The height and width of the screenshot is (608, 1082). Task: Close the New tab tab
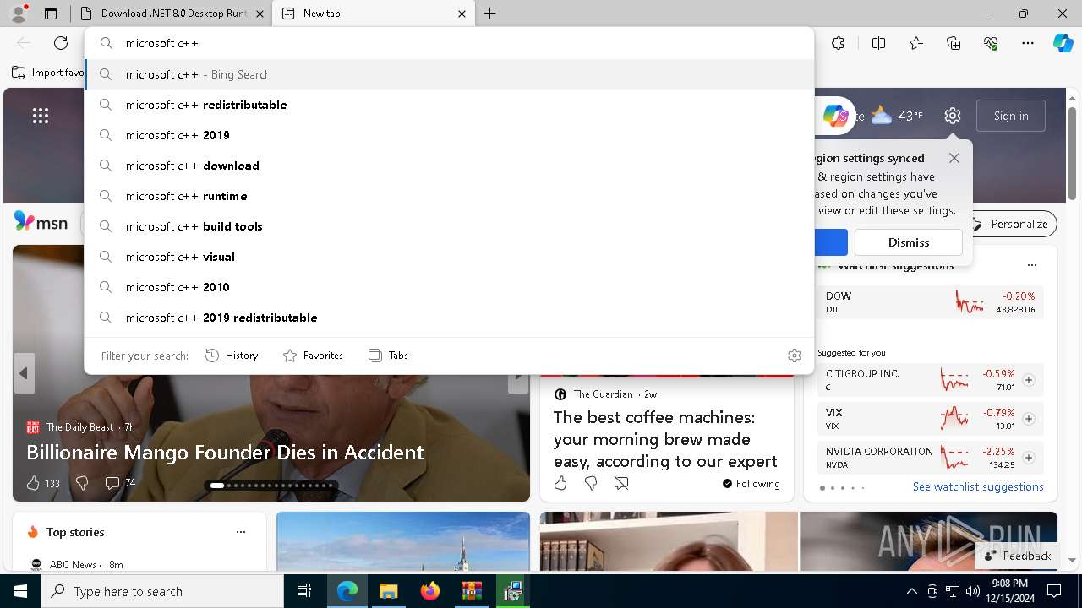(462, 14)
